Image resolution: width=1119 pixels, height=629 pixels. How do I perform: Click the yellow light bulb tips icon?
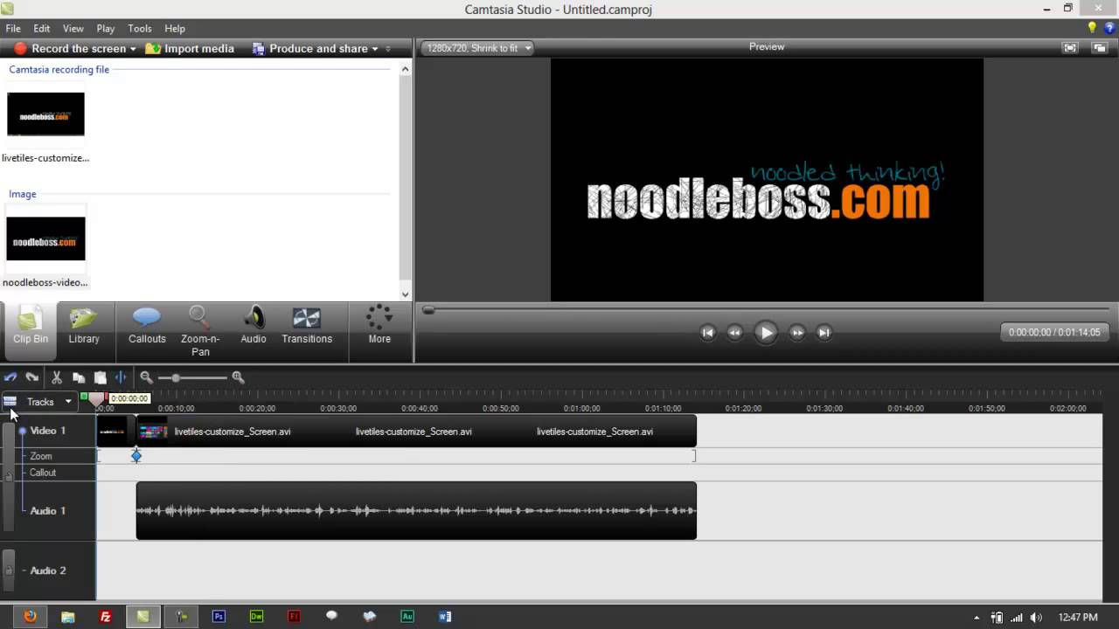click(x=1092, y=28)
